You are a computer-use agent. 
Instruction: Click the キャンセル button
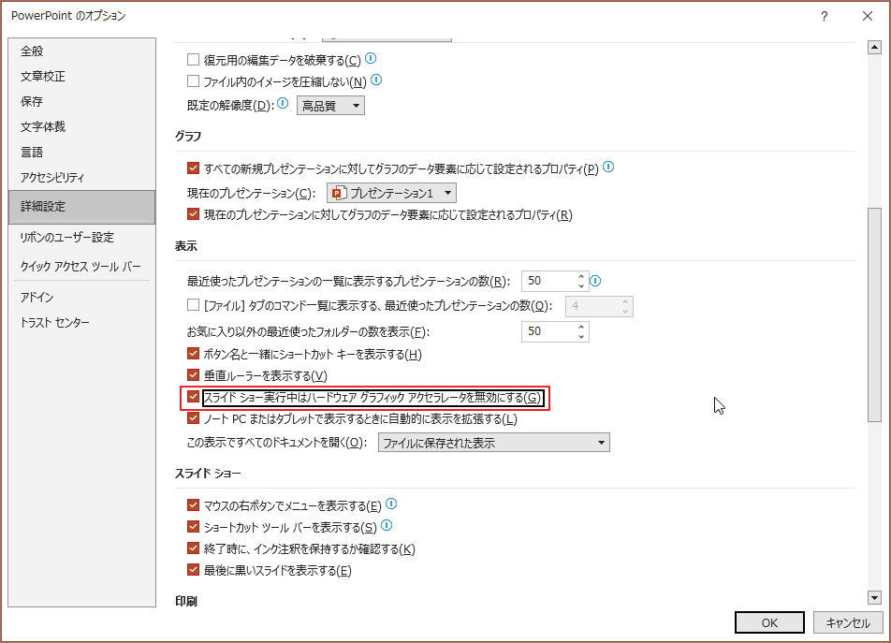click(x=846, y=621)
